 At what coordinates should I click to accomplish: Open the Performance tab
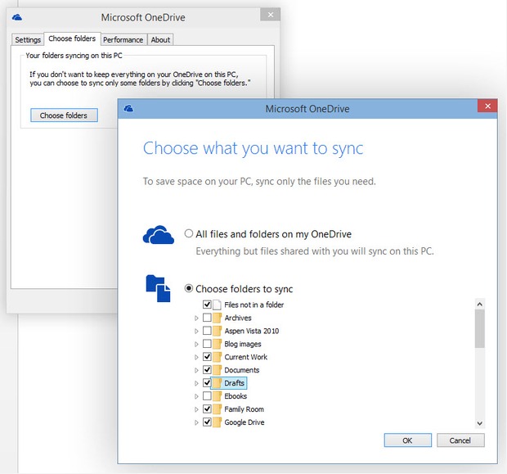point(123,40)
